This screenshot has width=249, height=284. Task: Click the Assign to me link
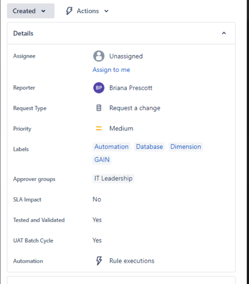[111, 70]
